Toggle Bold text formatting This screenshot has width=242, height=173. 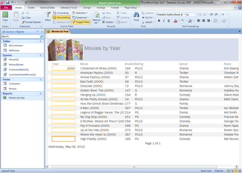[159, 20]
